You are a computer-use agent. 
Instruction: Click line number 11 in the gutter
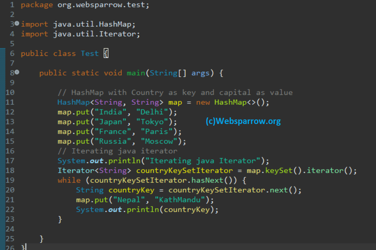[x=10, y=102]
